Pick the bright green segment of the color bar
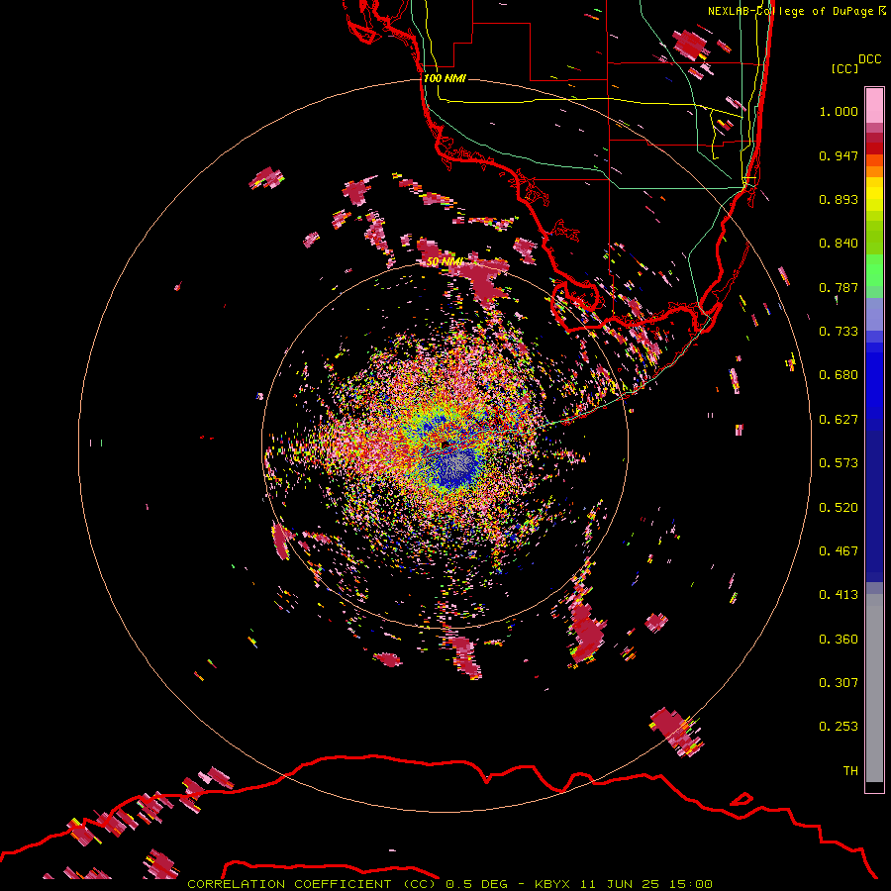This screenshot has width=891, height=891. (874, 270)
